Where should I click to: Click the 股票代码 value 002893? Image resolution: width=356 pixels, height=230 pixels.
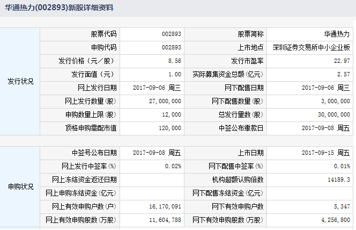(171, 34)
